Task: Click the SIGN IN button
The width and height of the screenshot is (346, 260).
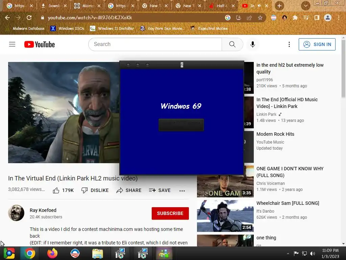Action: (x=317, y=44)
